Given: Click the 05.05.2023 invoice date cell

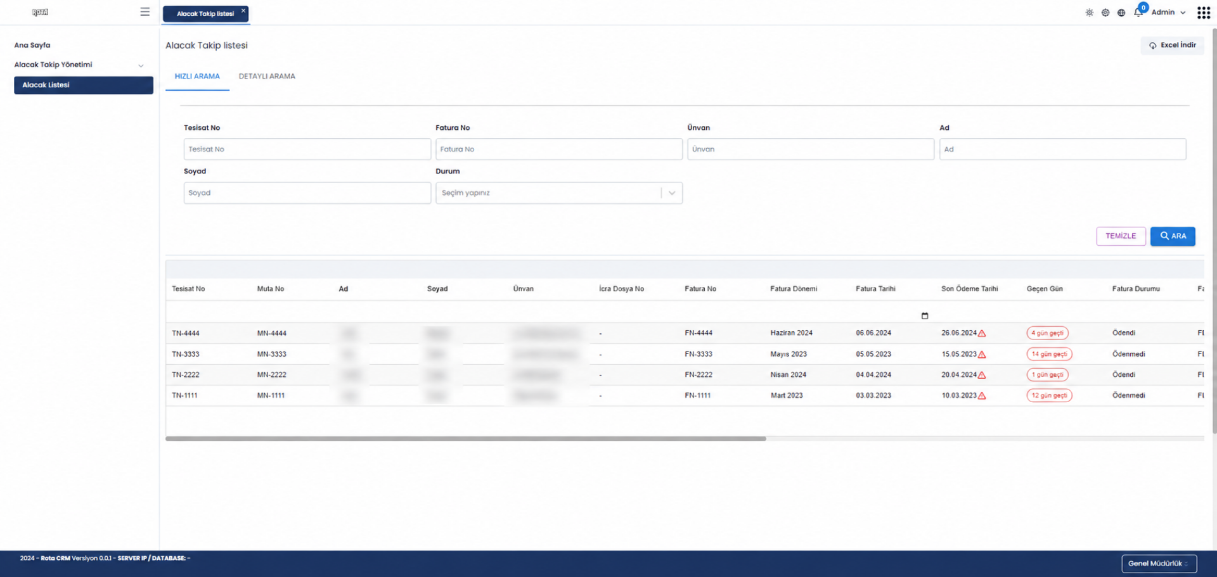Looking at the screenshot, I should click(x=873, y=354).
